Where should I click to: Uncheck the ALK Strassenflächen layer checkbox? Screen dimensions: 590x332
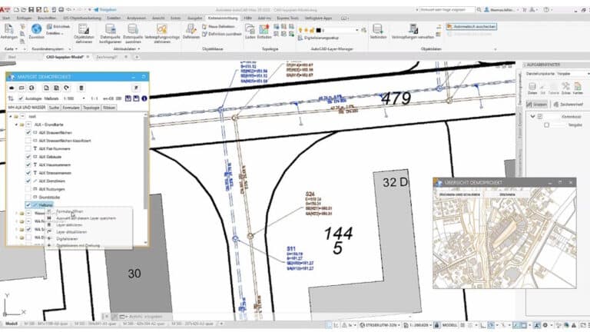[x=28, y=133]
